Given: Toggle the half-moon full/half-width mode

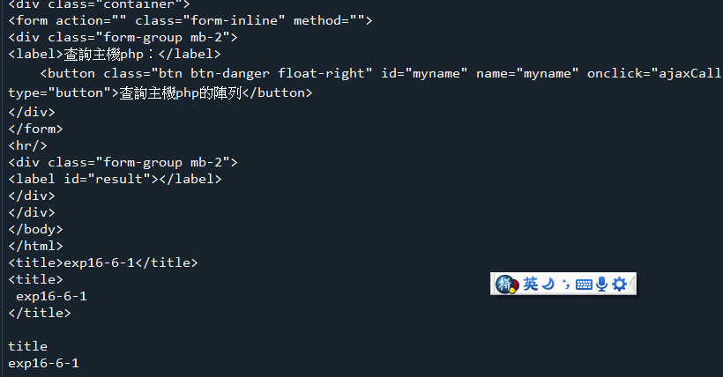Looking at the screenshot, I should click(548, 284).
